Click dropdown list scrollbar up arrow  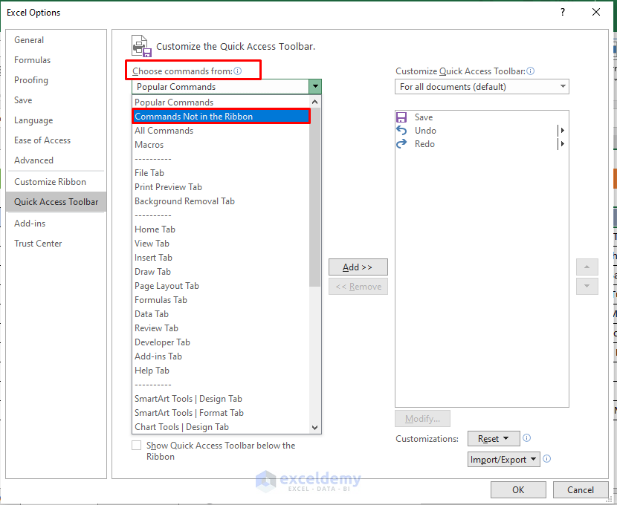314,102
